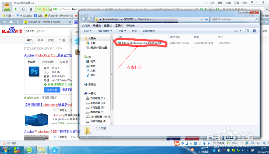The image size is (269, 154).
Task: Click the change view icon in Explorer toolbar
Action: pos(236,31)
